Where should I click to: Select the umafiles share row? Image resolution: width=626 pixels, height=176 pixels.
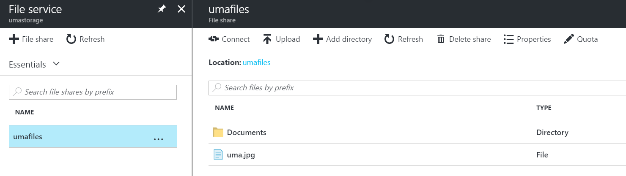coord(93,136)
